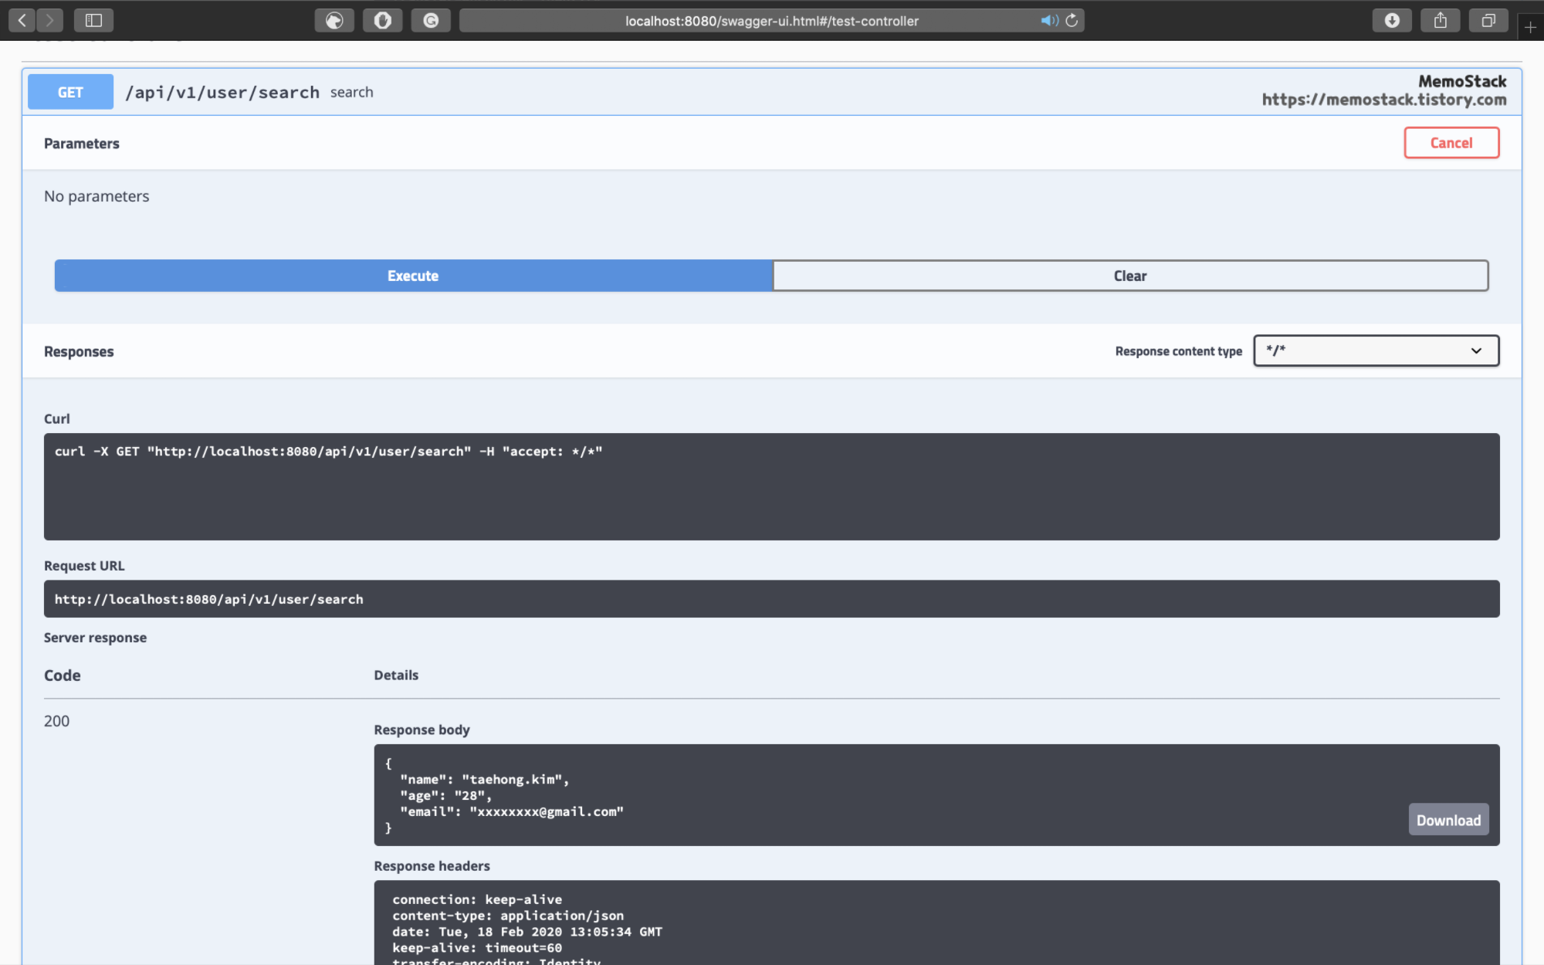Click the Cancel button in Parameters

[x=1451, y=143]
